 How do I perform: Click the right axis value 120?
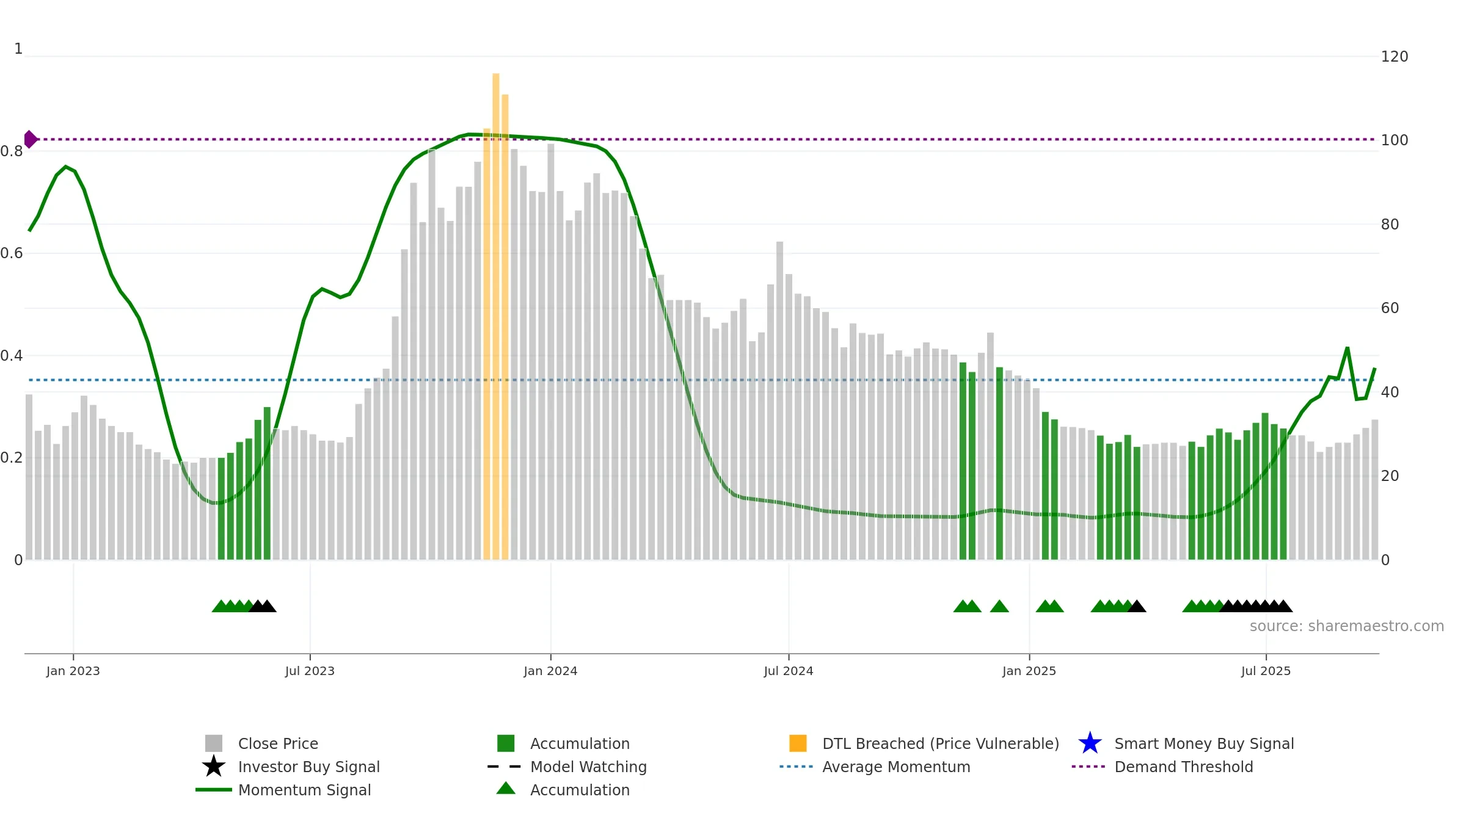click(1395, 57)
